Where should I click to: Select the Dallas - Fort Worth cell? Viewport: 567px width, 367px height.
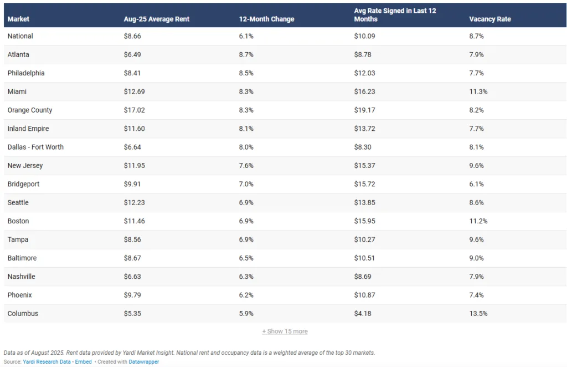(35, 147)
